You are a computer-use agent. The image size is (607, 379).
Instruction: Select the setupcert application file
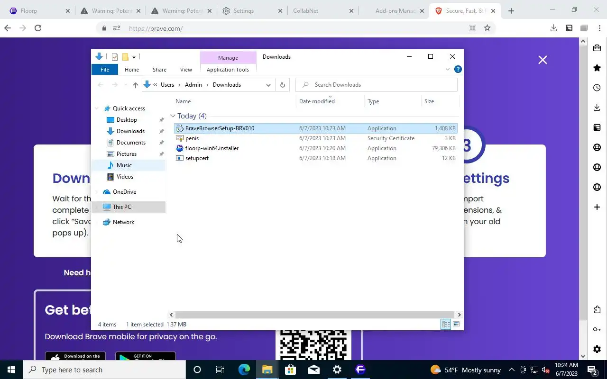[x=316, y=158]
